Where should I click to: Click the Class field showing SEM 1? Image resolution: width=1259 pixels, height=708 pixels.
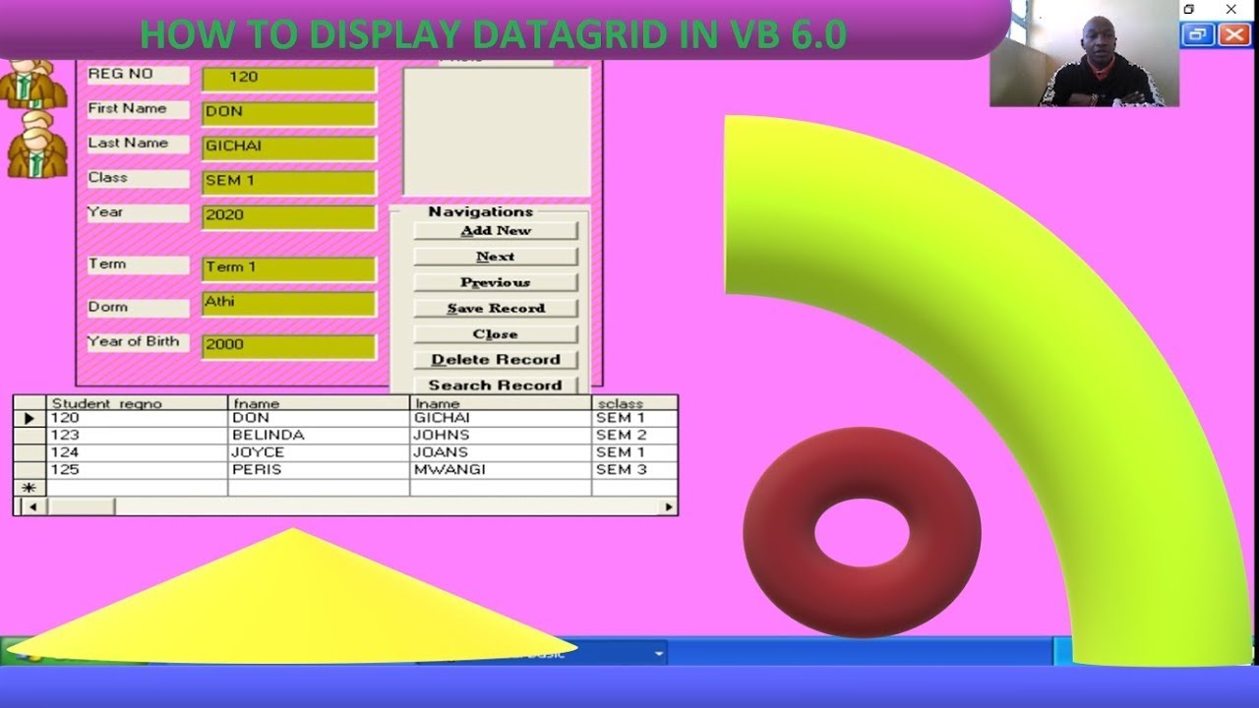pos(288,182)
